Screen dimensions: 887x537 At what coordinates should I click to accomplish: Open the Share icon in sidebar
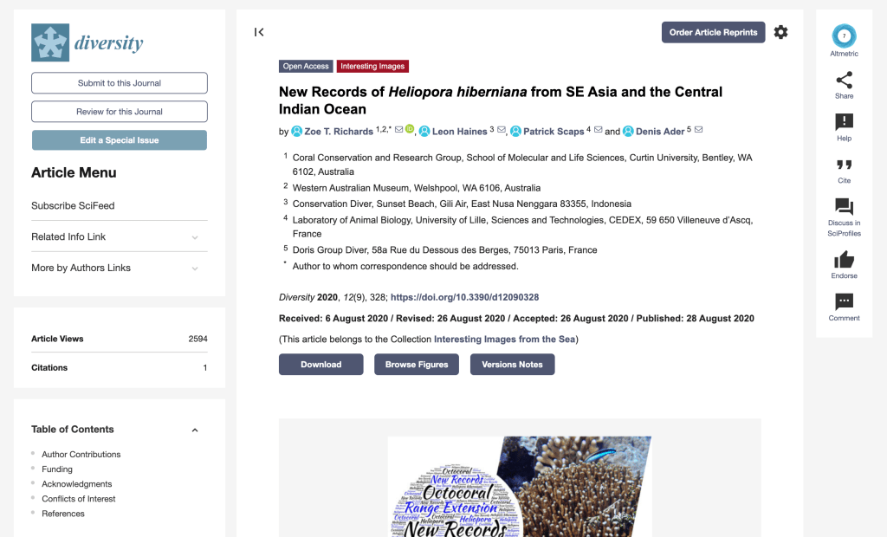click(x=844, y=81)
